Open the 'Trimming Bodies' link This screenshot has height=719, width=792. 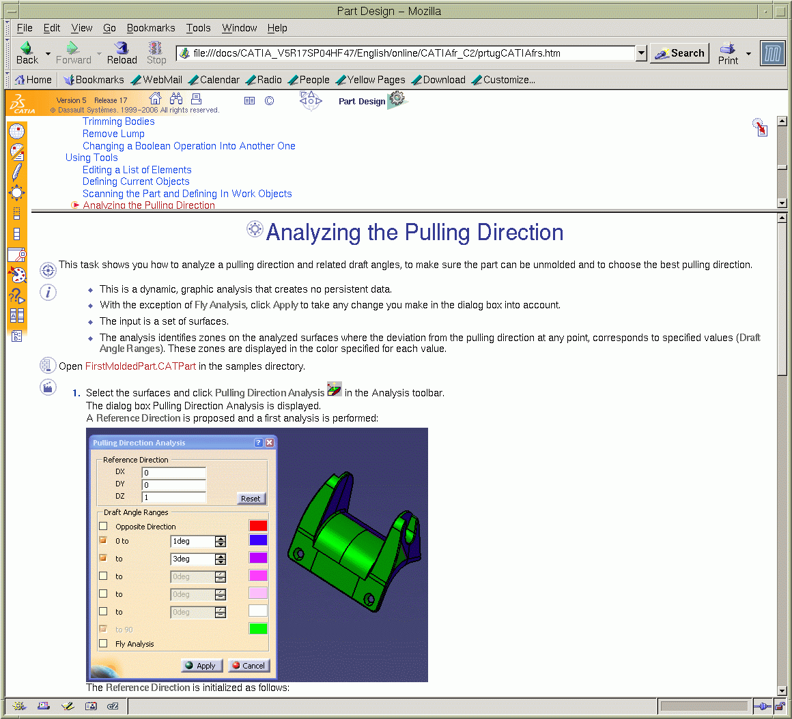pos(119,121)
